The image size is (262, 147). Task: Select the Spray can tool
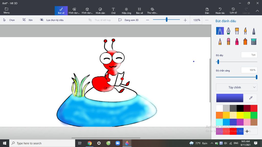[245, 41]
